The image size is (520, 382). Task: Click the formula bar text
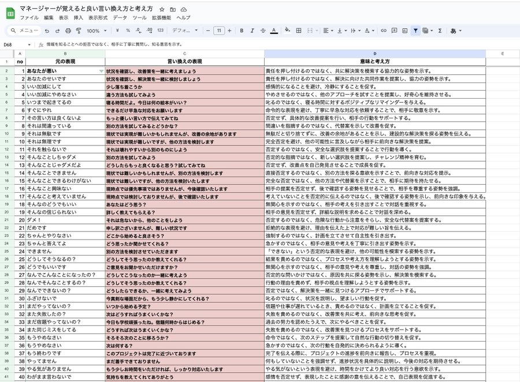(x=114, y=44)
